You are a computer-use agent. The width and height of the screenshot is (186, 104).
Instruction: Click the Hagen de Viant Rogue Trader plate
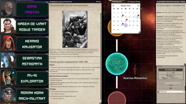click(x=32, y=27)
